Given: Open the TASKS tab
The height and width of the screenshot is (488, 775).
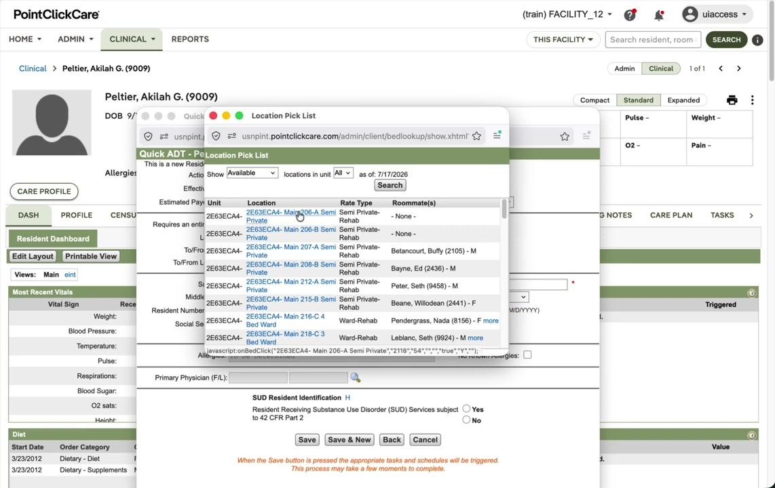Looking at the screenshot, I should click(722, 215).
